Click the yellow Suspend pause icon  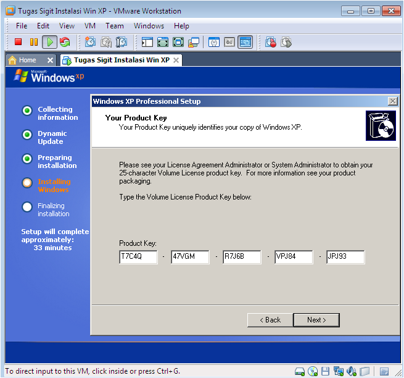(x=34, y=42)
